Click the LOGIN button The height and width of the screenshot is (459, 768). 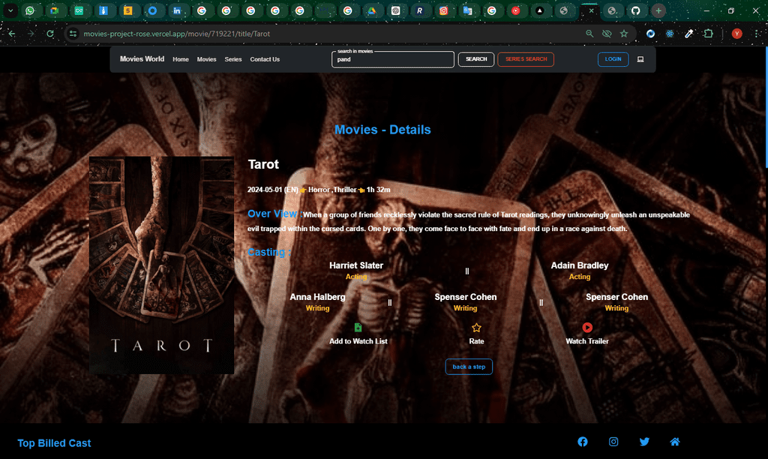click(613, 59)
